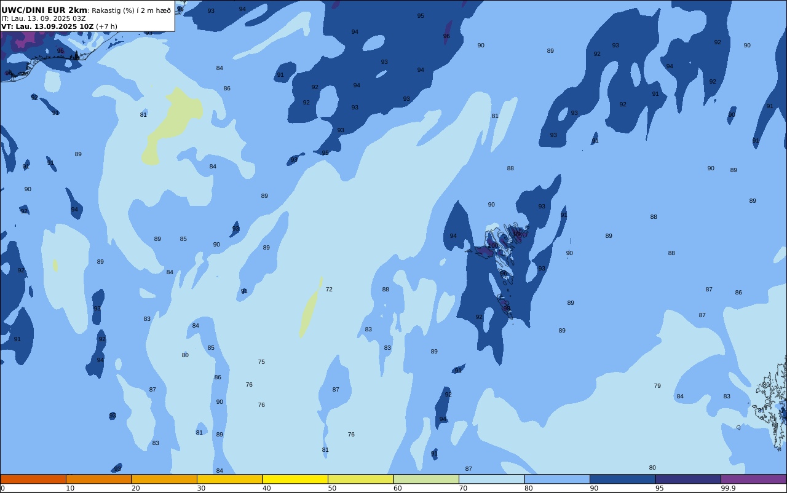Pick the 80–90 medium blue legend swatch
This screenshot has height=493, width=787.
click(x=557, y=479)
